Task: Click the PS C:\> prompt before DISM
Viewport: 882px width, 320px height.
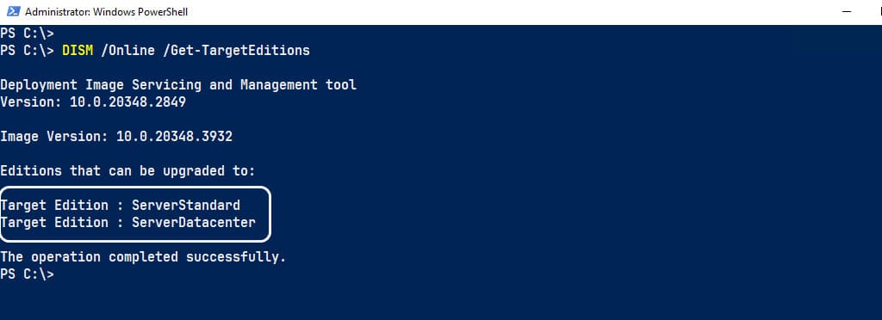Action: coord(27,51)
